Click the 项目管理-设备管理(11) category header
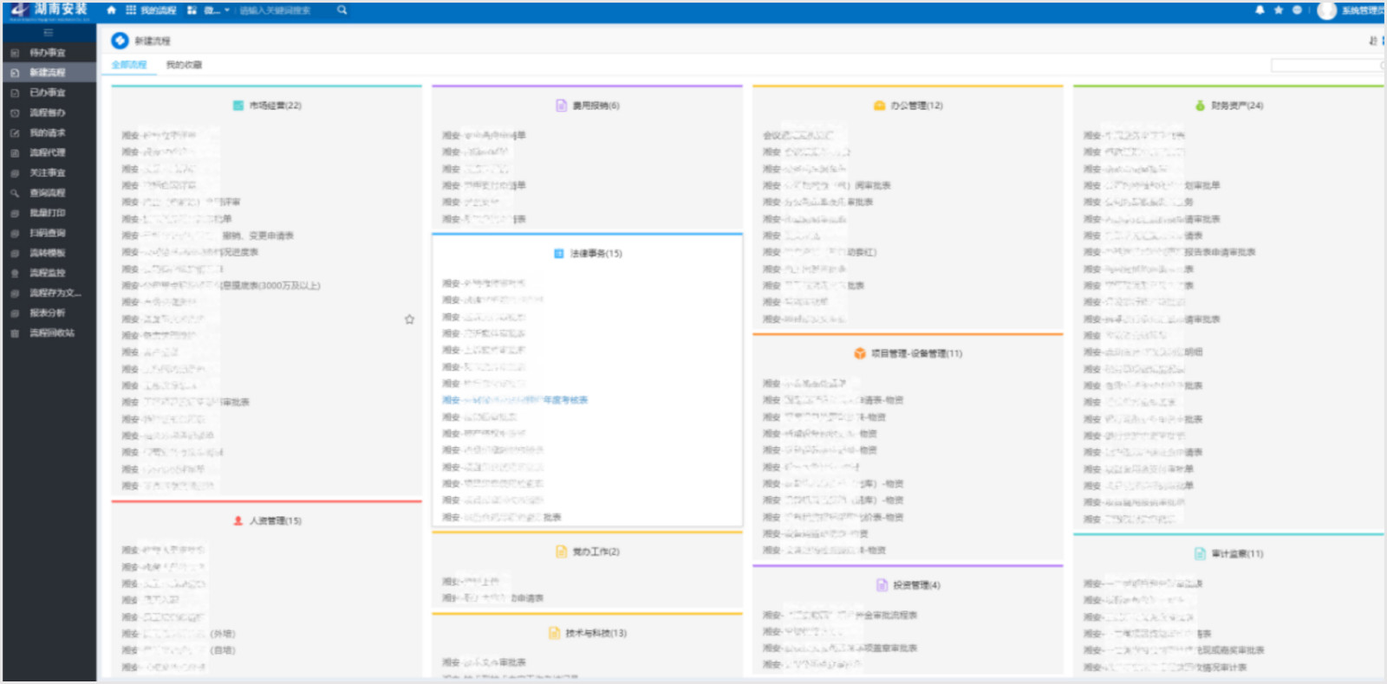 pos(908,353)
